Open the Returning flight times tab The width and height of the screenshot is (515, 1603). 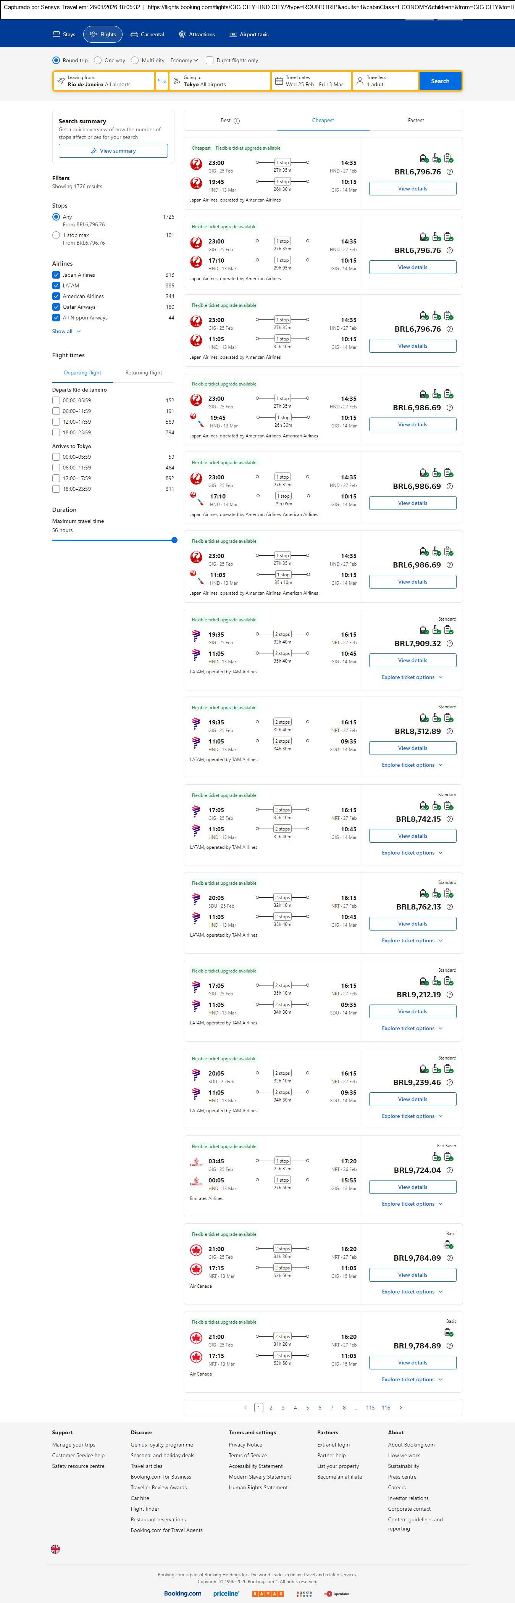click(143, 373)
